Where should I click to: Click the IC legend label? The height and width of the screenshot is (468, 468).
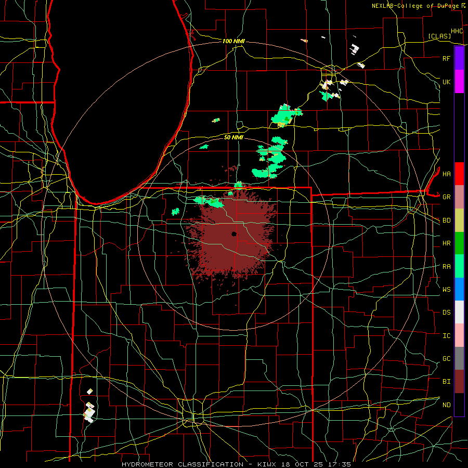(x=446, y=335)
